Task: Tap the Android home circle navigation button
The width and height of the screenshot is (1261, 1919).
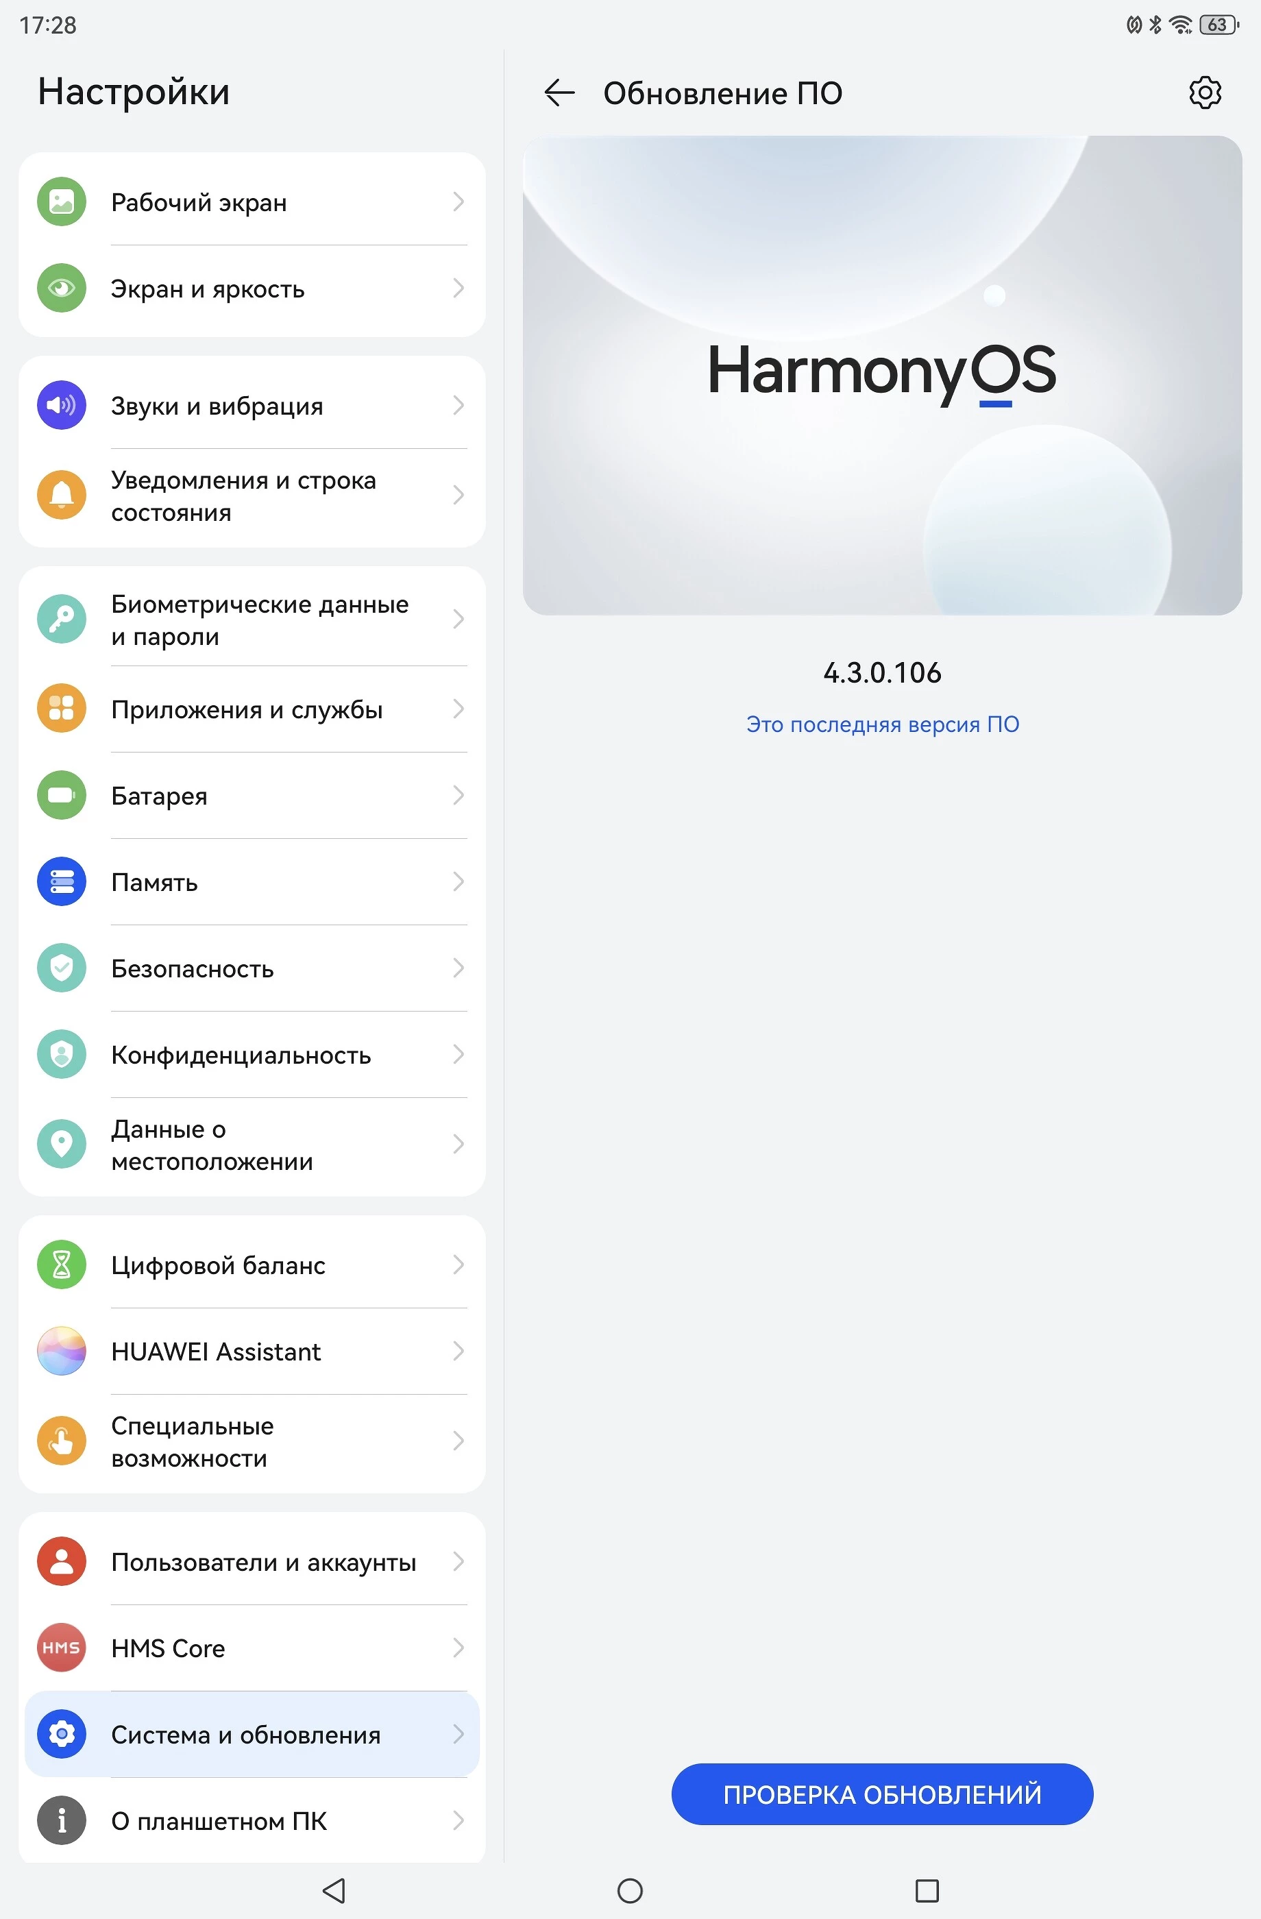Action: 630,1891
